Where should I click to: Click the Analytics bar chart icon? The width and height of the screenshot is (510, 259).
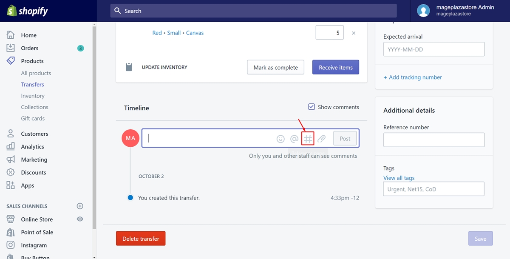(11, 146)
